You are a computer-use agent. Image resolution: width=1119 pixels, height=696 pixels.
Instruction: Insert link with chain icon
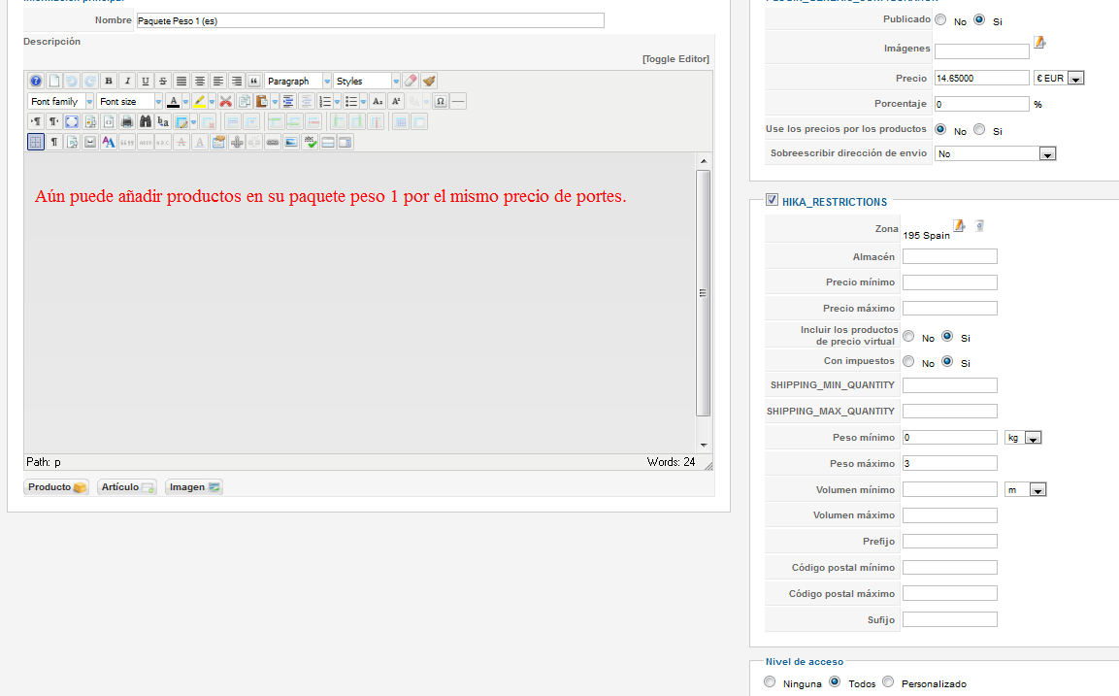pyautogui.click(x=273, y=142)
